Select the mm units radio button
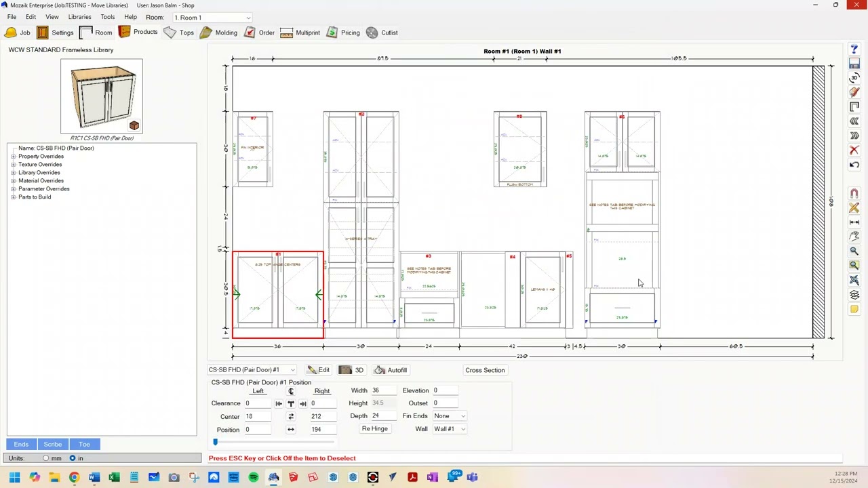Image resolution: width=868 pixels, height=488 pixels. pos(45,458)
